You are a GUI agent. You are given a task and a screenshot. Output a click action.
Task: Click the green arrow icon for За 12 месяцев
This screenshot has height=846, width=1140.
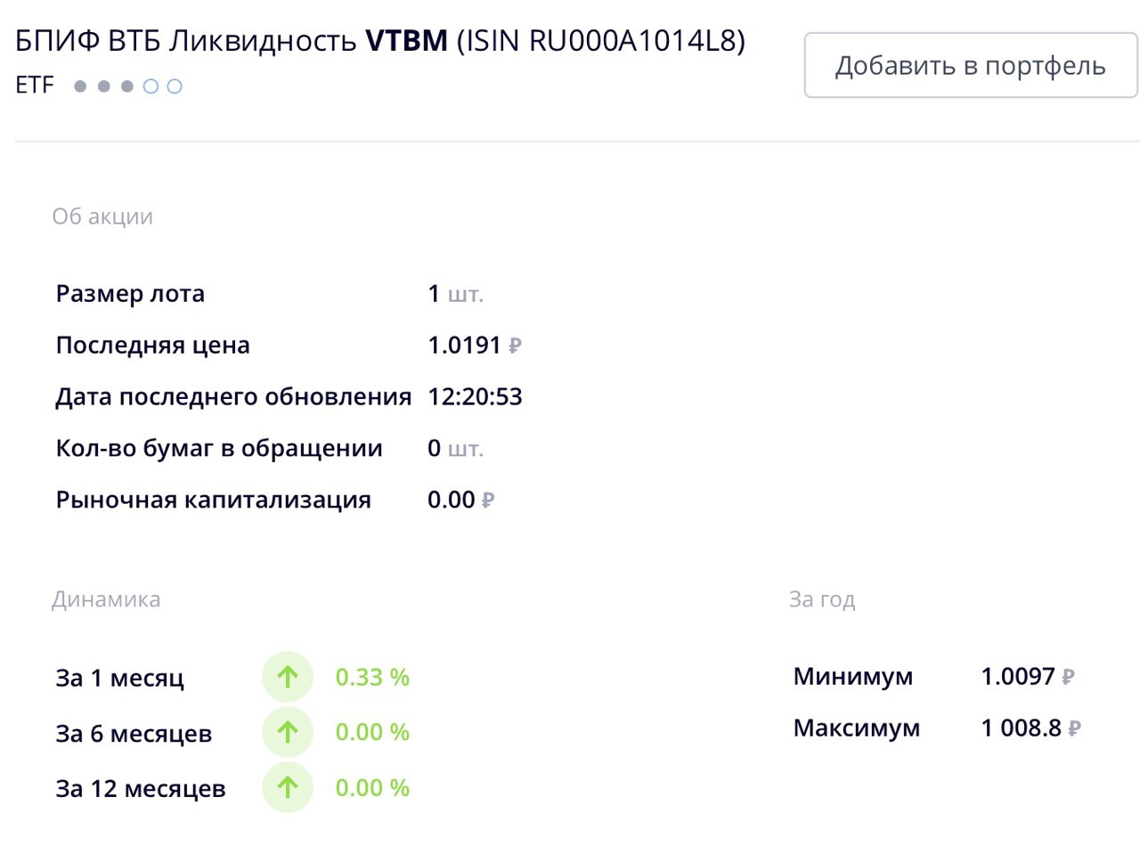288,788
